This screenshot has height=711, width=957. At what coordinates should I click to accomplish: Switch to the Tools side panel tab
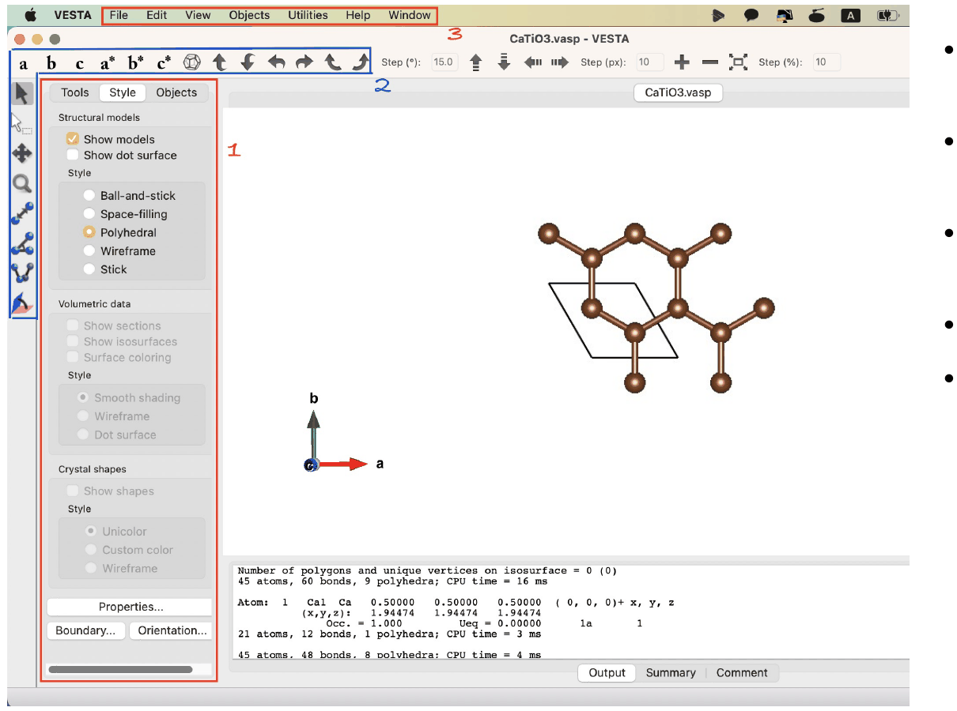click(x=75, y=92)
